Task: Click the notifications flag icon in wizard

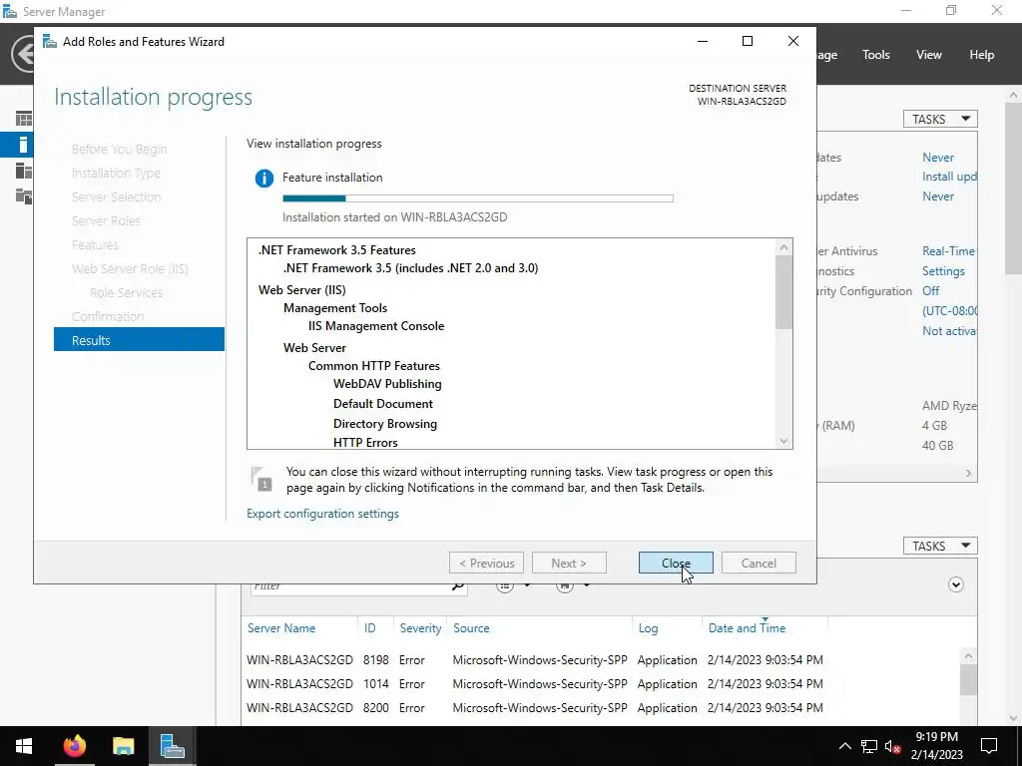Action: coord(261,479)
